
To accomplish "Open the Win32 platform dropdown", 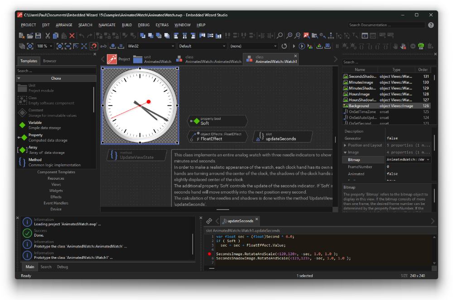I will click(150, 46).
